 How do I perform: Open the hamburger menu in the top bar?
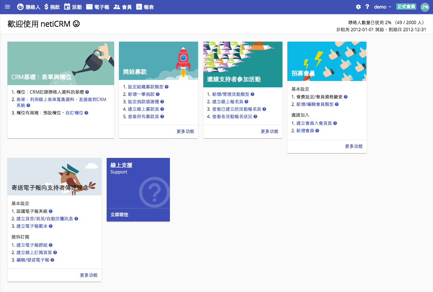click(7, 7)
